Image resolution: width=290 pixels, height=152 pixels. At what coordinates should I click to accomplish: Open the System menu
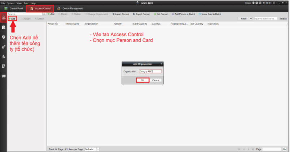tap(10, 3)
